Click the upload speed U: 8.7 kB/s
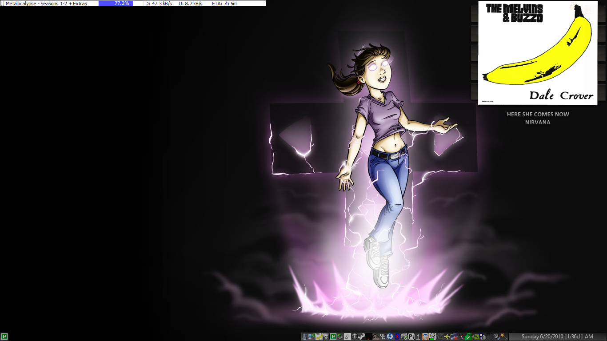The image size is (607, 341). coord(191,3)
